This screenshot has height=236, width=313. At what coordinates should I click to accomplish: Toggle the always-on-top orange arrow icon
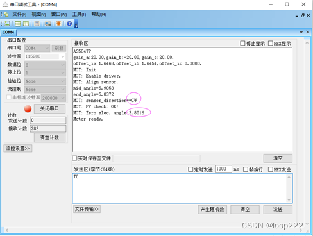point(58,24)
